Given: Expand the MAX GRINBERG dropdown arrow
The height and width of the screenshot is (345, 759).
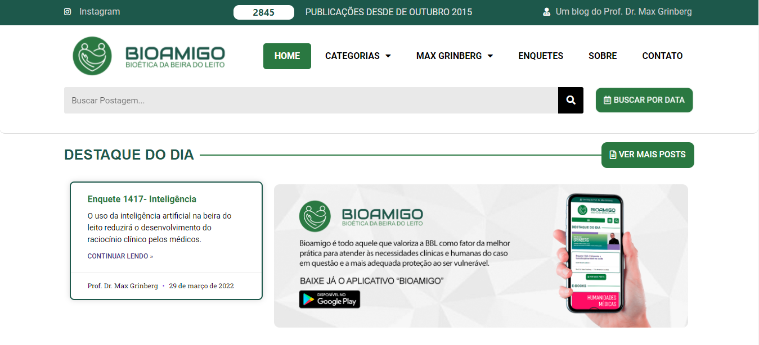Looking at the screenshot, I should pyautogui.click(x=490, y=56).
